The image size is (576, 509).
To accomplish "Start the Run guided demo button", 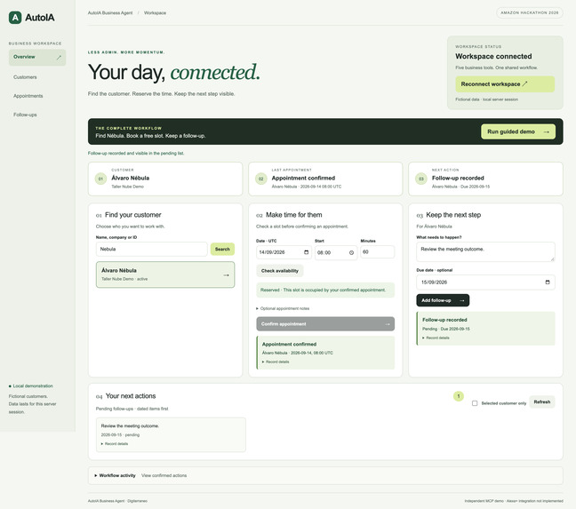I will pyautogui.click(x=518, y=131).
